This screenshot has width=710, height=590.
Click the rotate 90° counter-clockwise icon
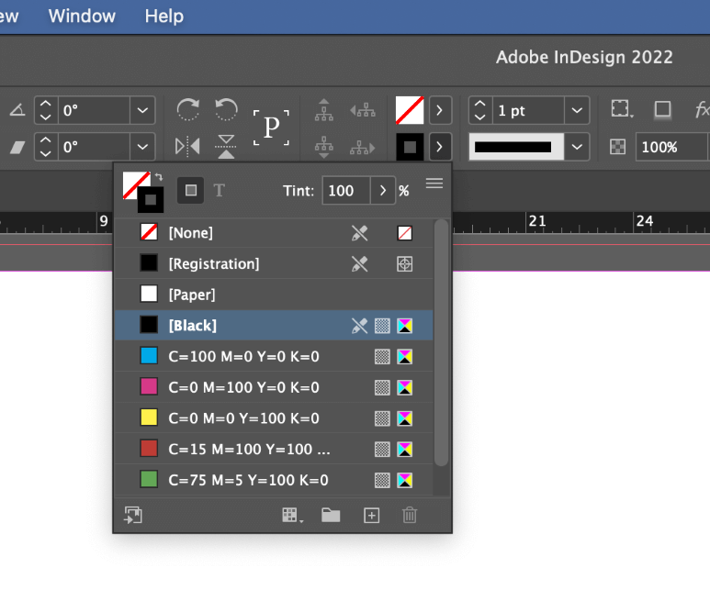pyautogui.click(x=226, y=109)
